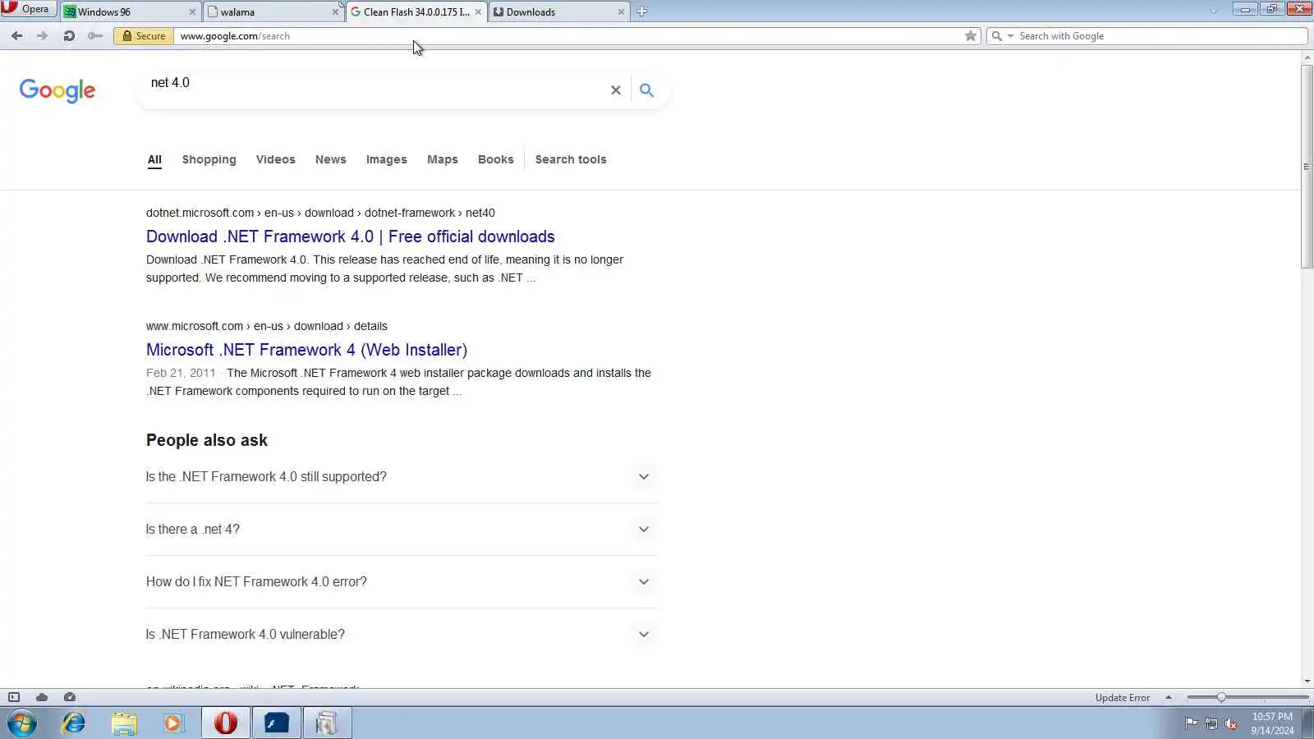Open Search tools
1314x739 pixels.
pos(571,159)
